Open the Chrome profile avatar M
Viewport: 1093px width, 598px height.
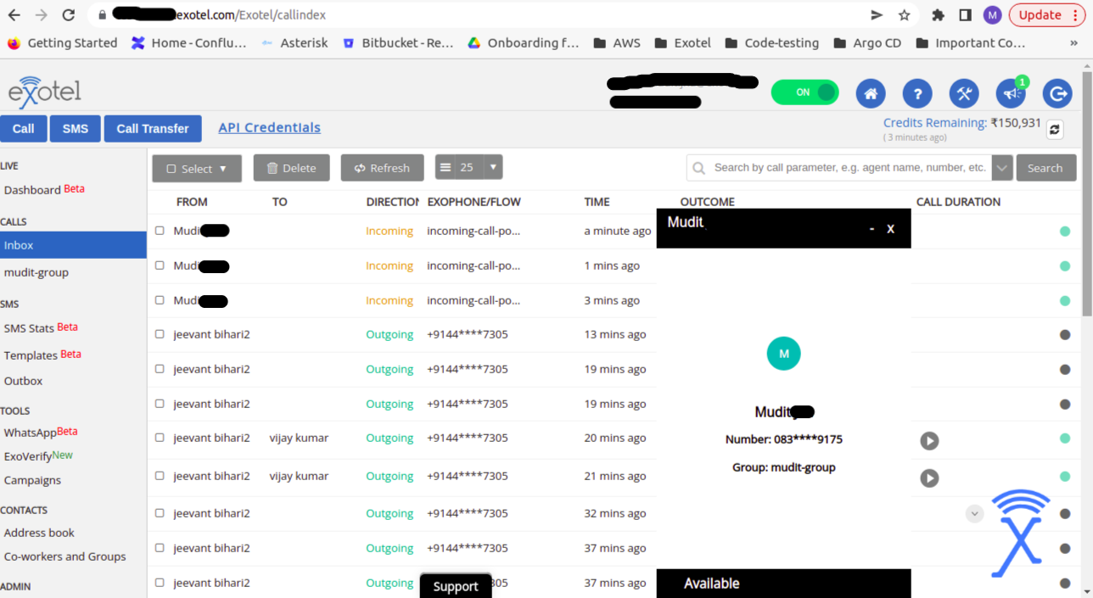coord(993,15)
